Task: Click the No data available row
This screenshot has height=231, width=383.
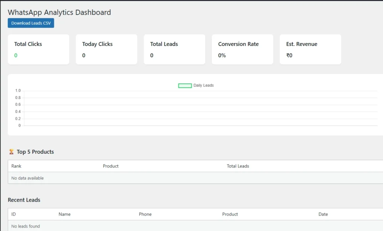Action: click(x=27, y=178)
